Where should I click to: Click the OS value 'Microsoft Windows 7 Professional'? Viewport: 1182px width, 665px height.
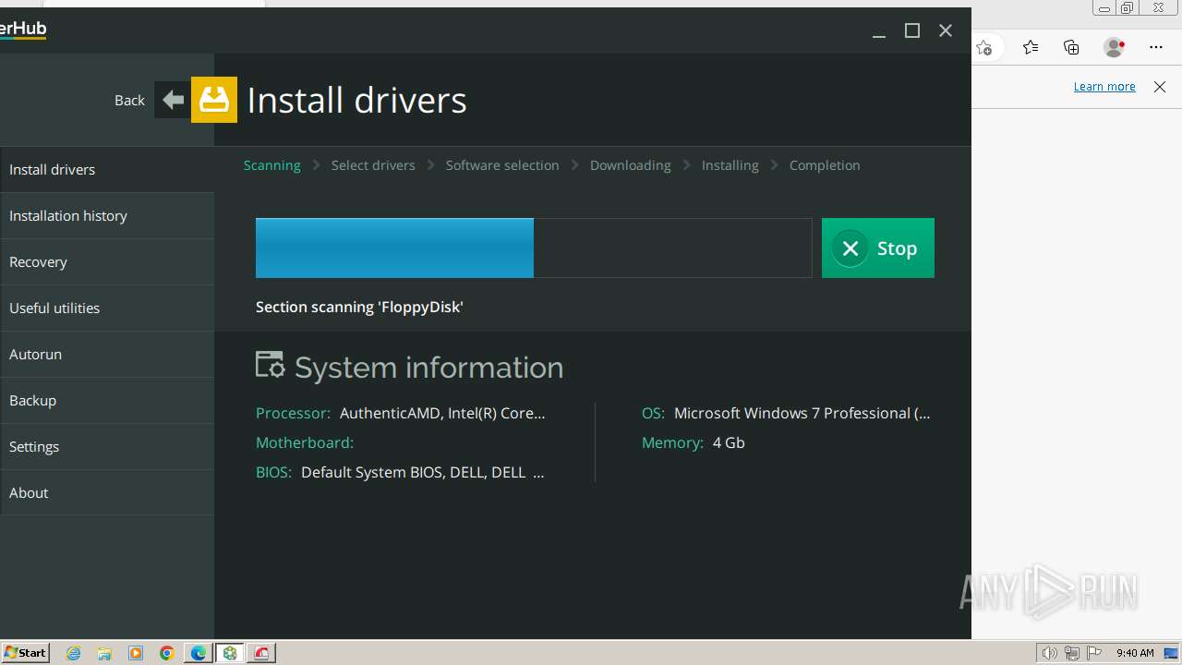tap(802, 413)
